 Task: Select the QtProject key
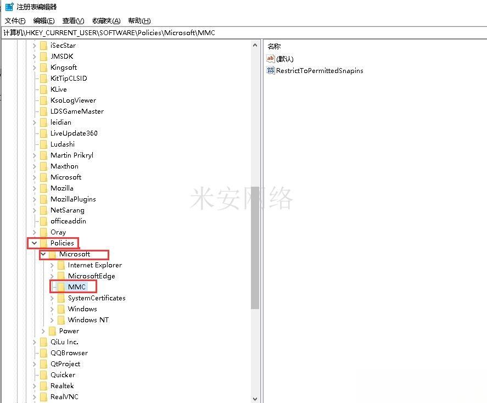65,364
